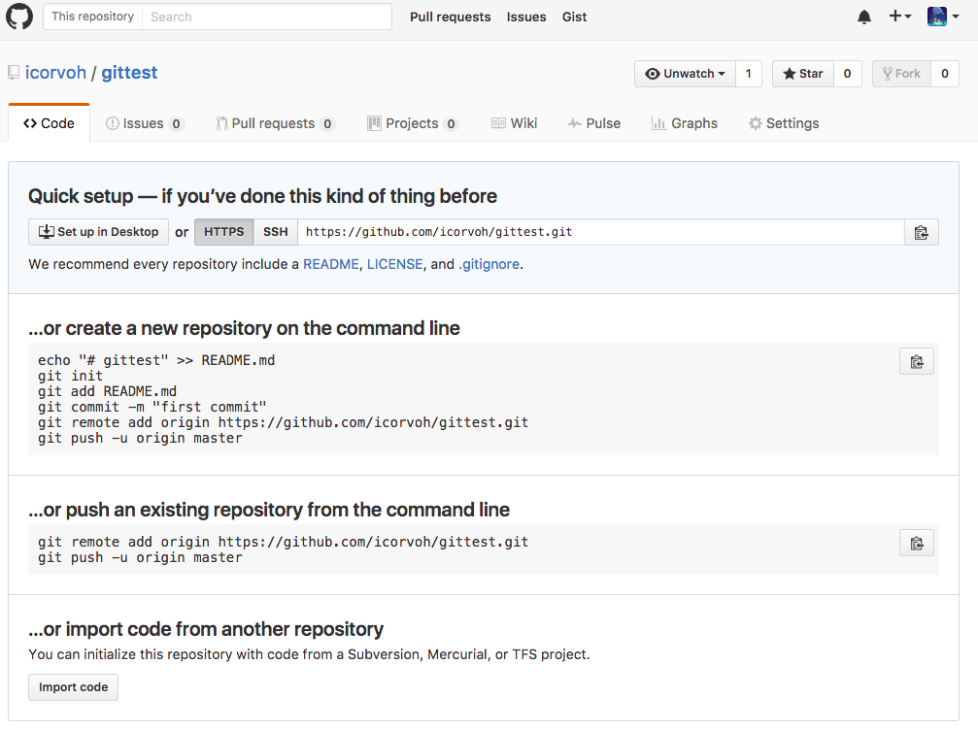Click the clone URL text field
Screen dimensions: 978x731
[x=601, y=232]
